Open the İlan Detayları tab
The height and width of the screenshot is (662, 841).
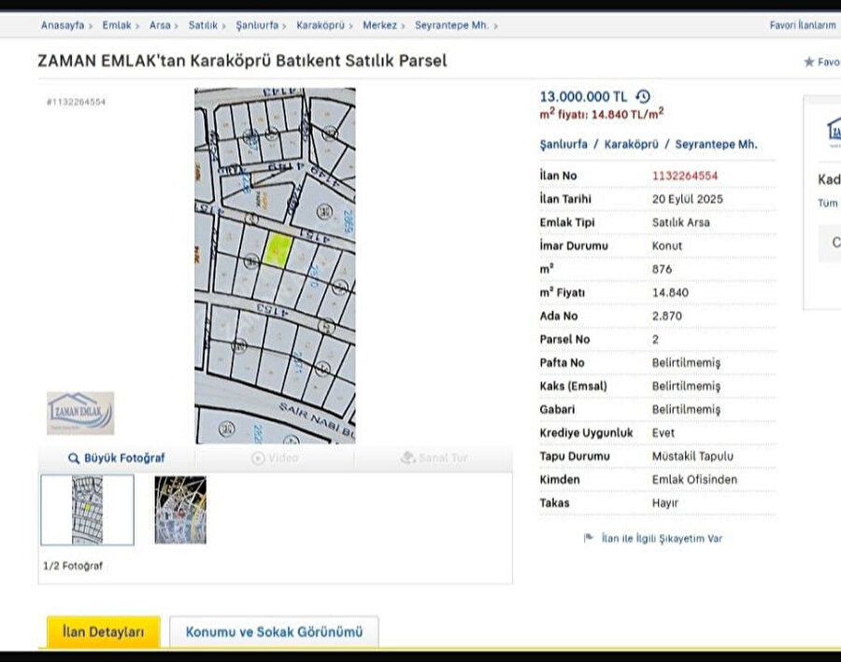[x=103, y=632]
